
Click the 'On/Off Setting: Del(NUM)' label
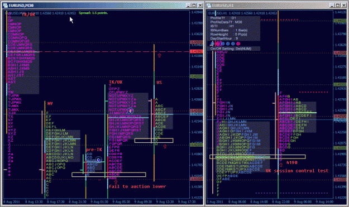click(231, 49)
